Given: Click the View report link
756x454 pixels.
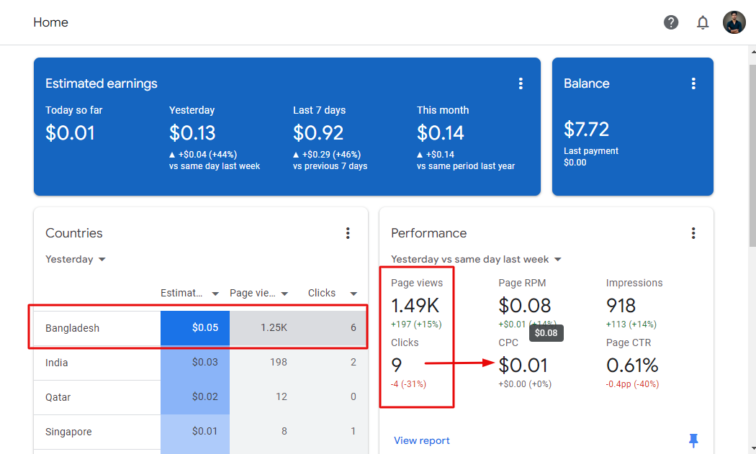Looking at the screenshot, I should [421, 440].
